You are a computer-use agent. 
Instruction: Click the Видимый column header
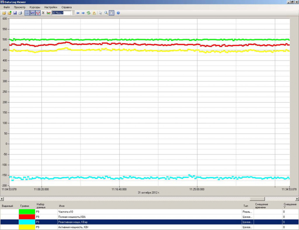(7, 206)
